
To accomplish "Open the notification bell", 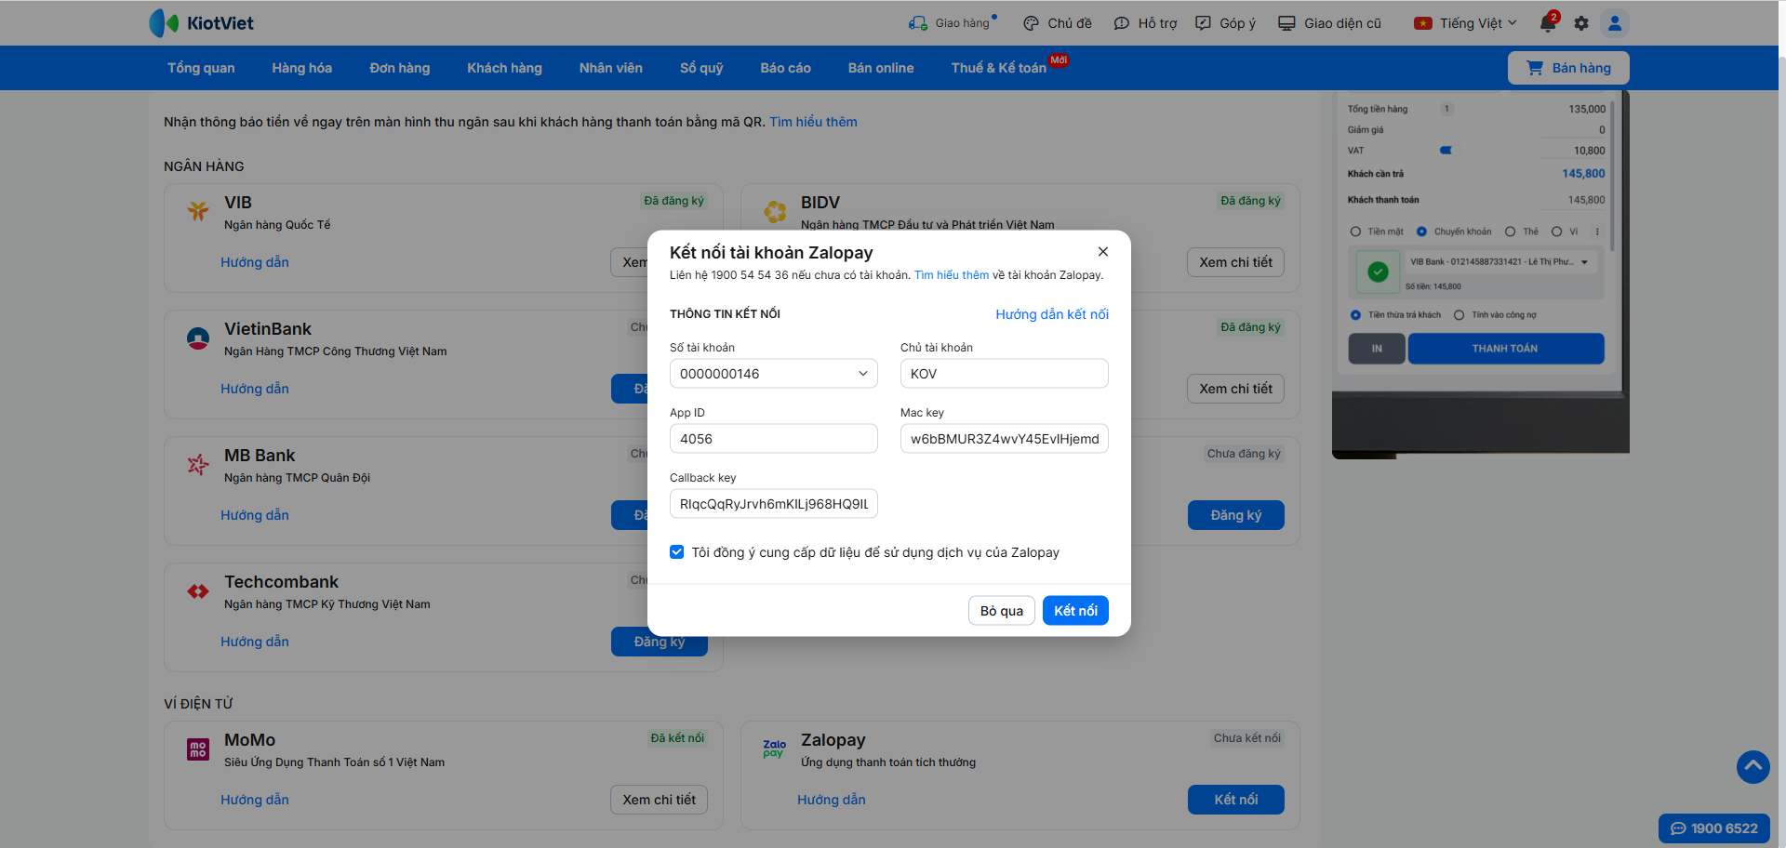I will tap(1548, 23).
